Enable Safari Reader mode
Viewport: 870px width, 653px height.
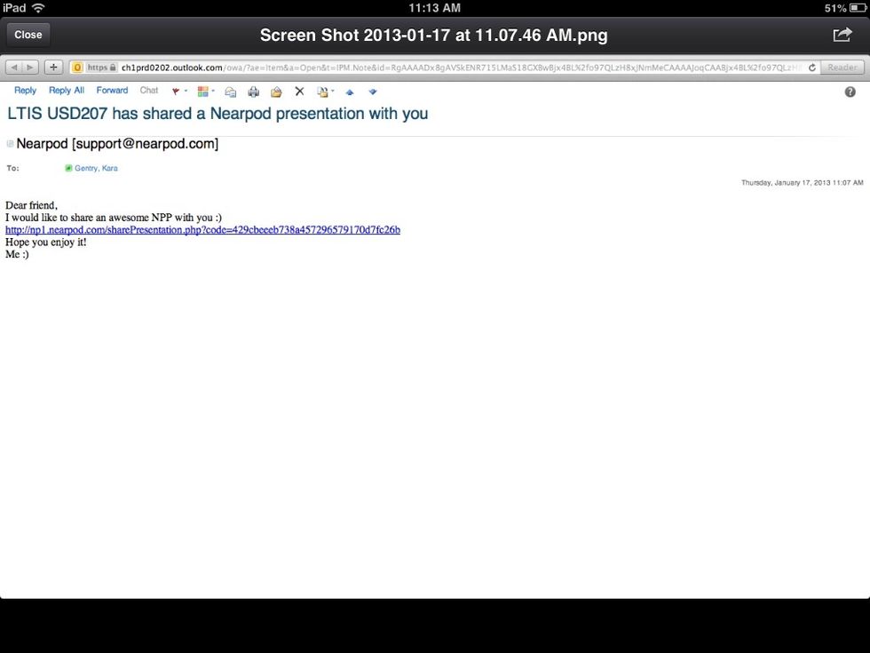842,67
